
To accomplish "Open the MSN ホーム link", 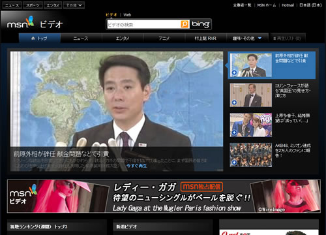I will (x=267, y=5).
